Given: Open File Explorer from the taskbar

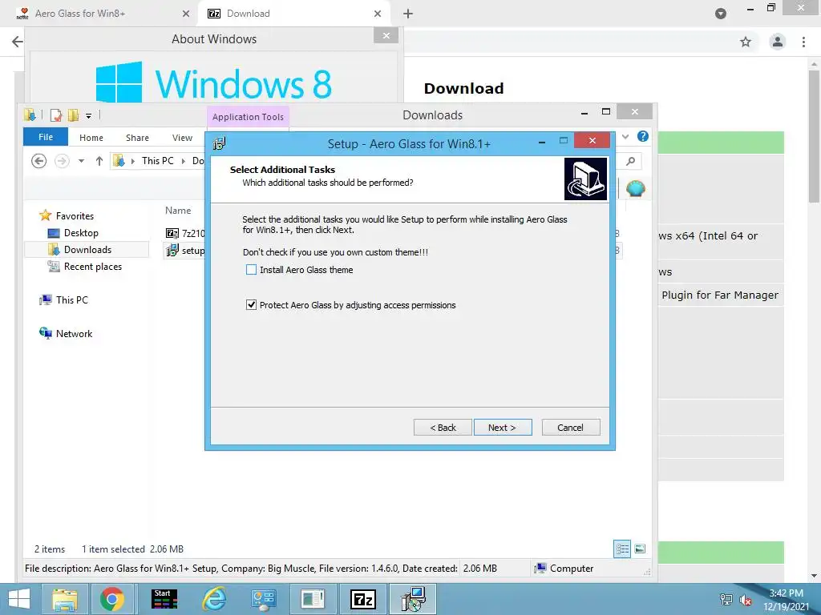Looking at the screenshot, I should click(65, 599).
